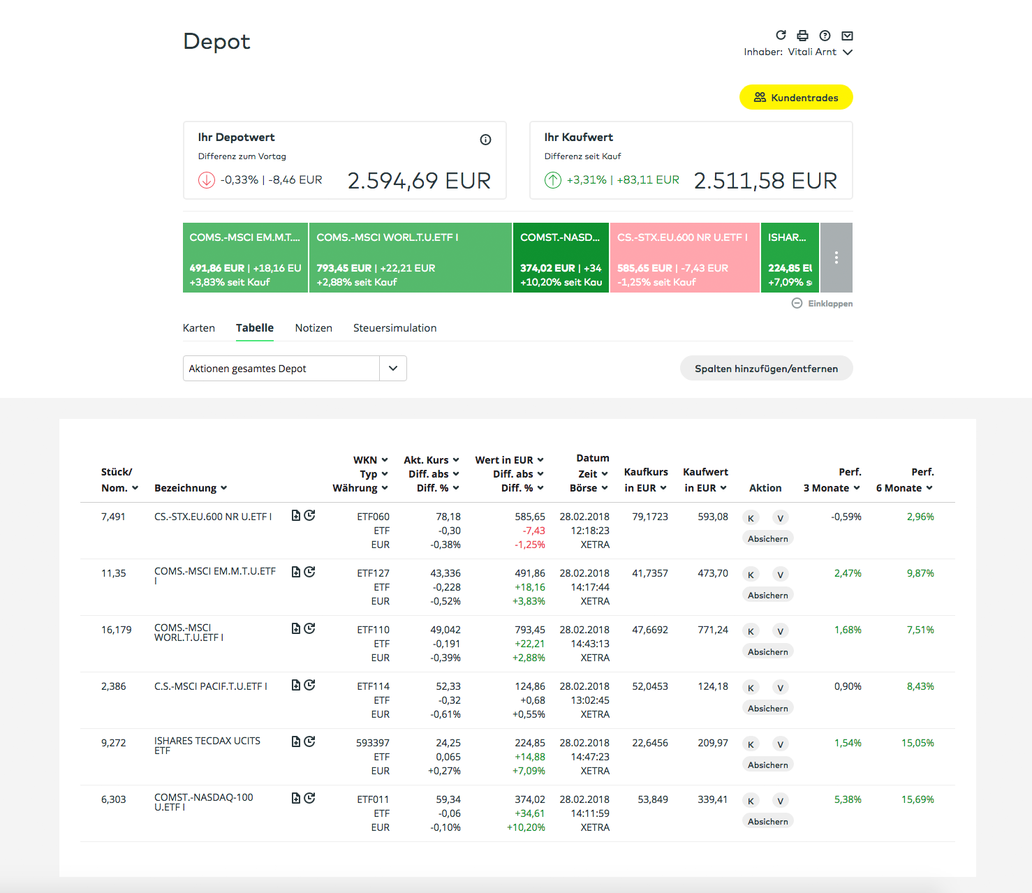Screen dimensions: 1032x893
Task: Open Kundentrades
Action: click(x=796, y=98)
